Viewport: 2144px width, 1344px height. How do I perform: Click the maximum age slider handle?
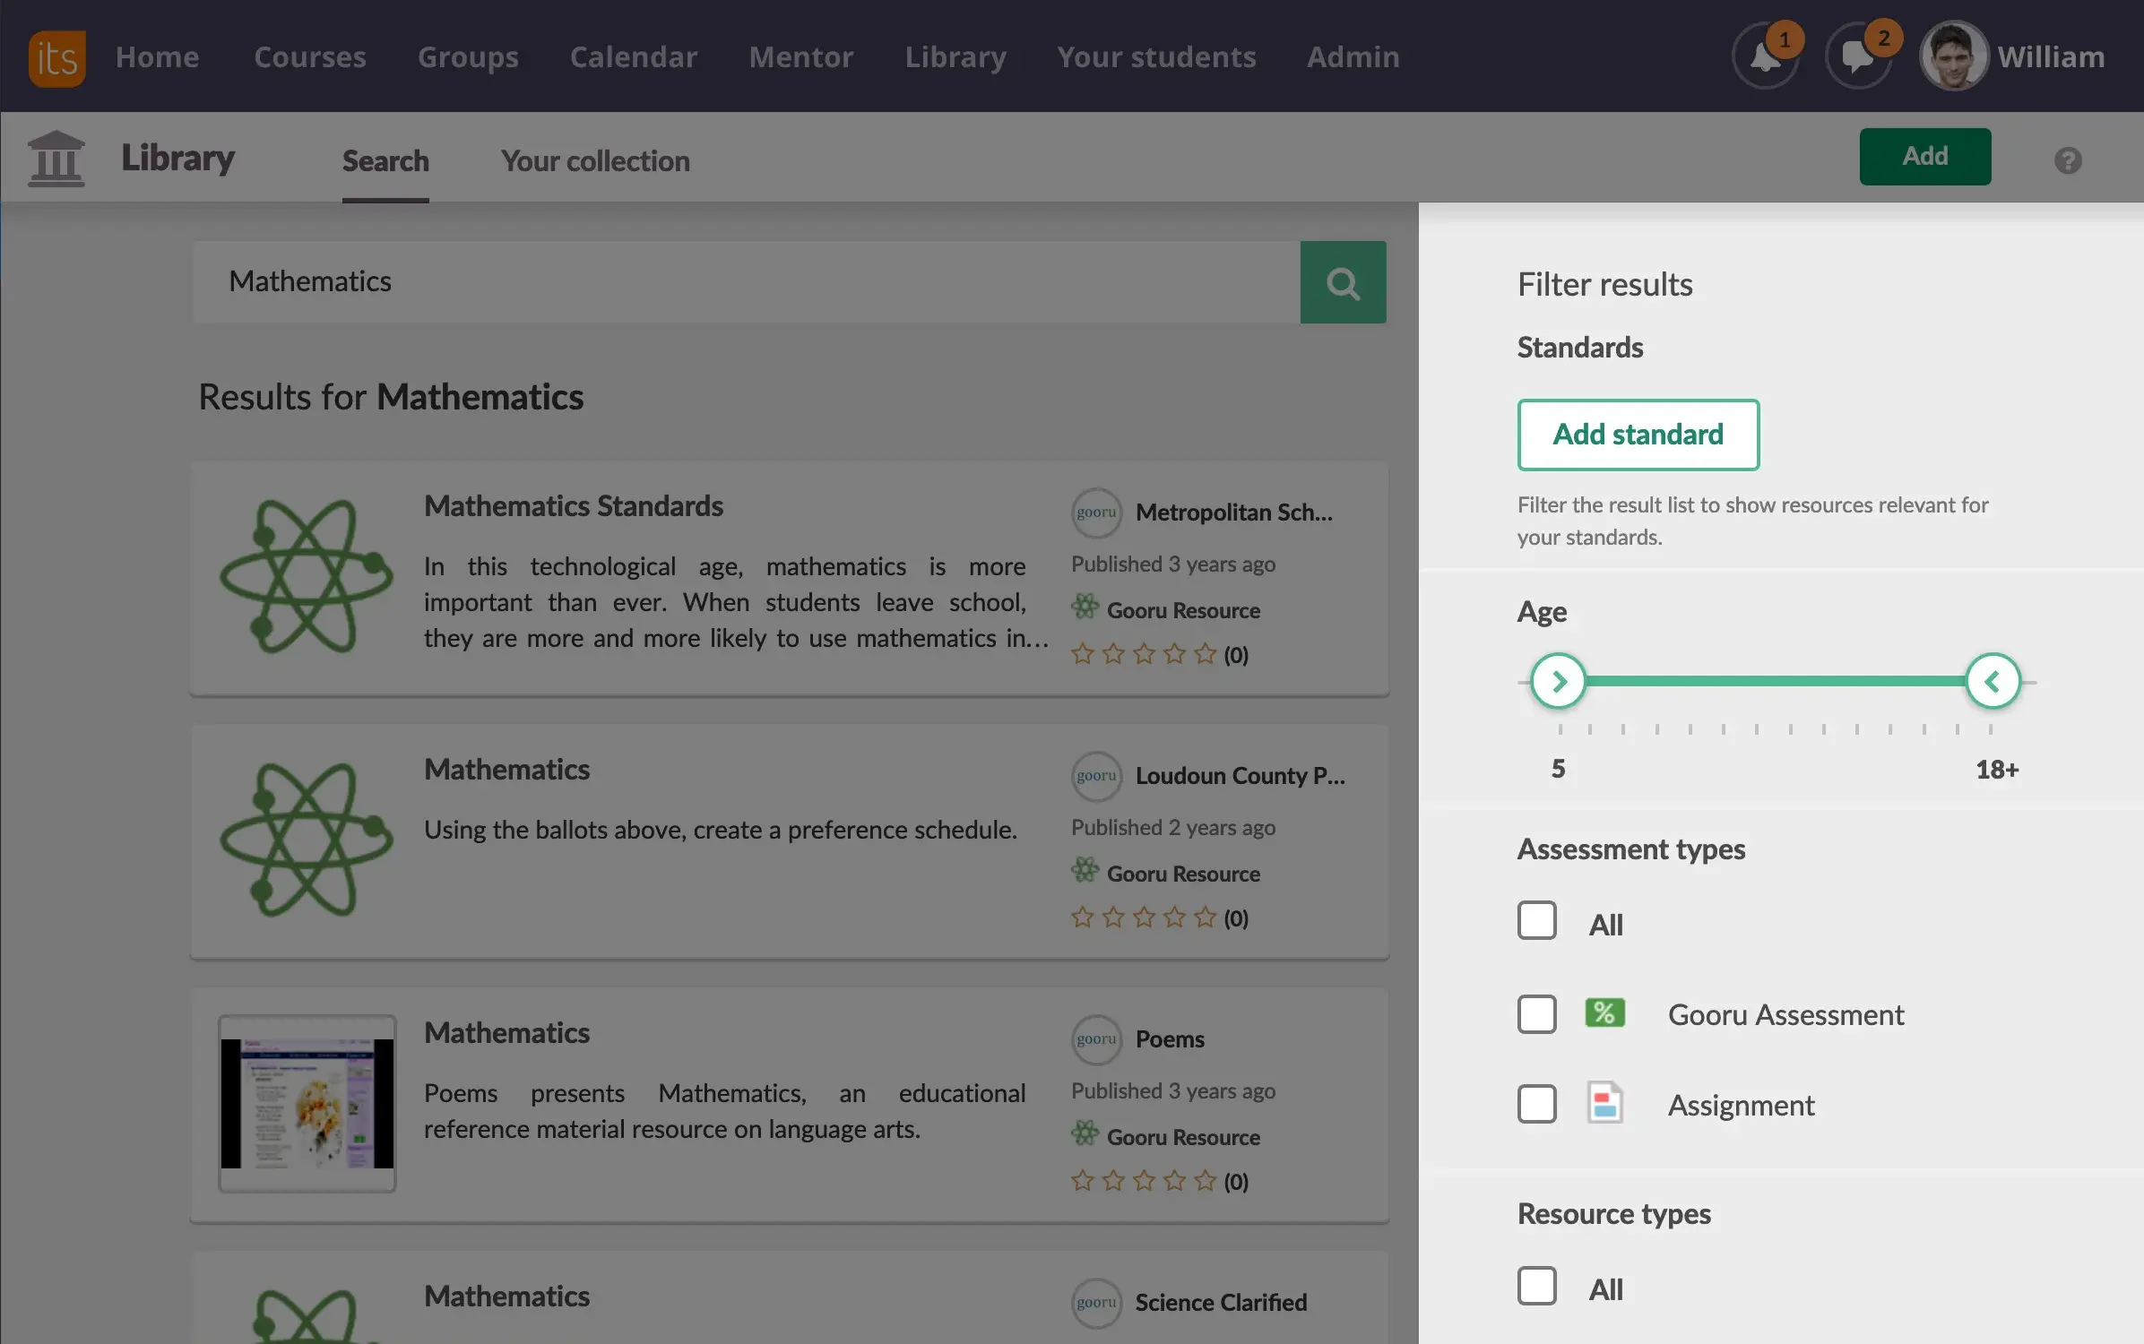pos(1993,682)
